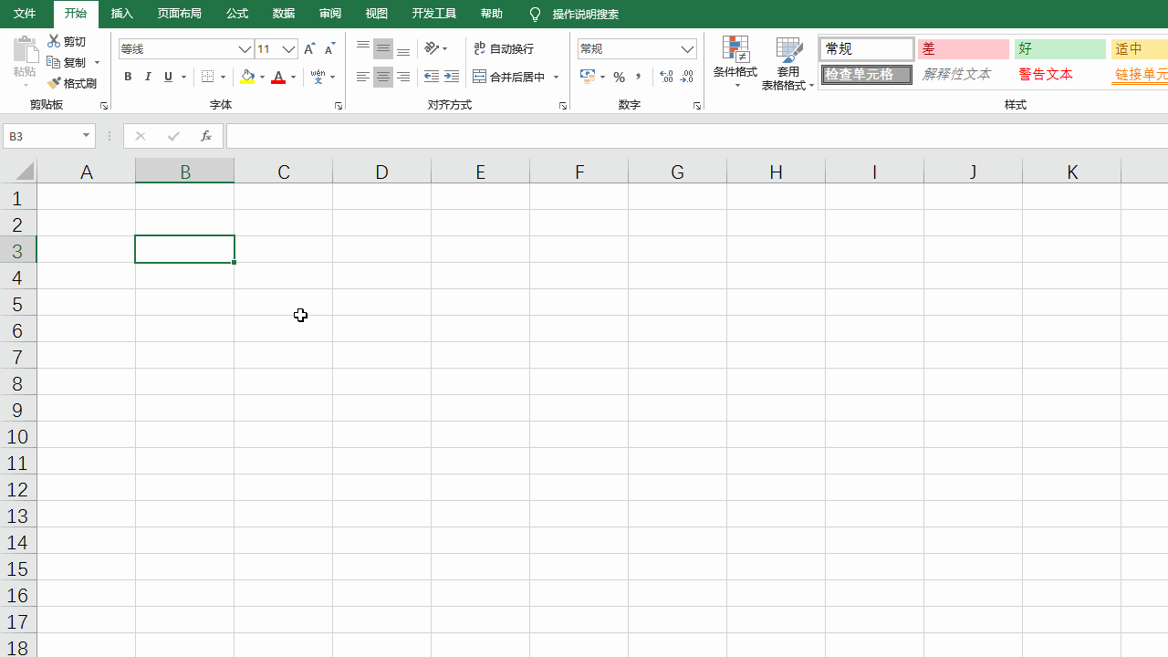The width and height of the screenshot is (1168, 657).
Task: Decrease decimal places
Action: click(687, 77)
